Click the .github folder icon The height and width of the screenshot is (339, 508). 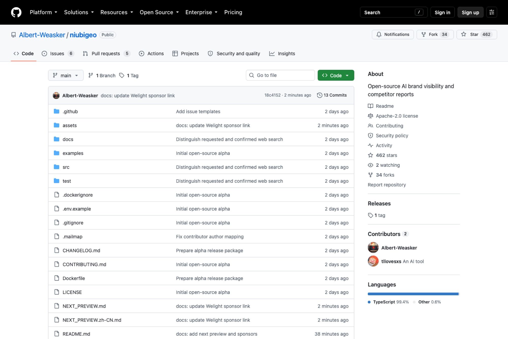[x=57, y=111]
